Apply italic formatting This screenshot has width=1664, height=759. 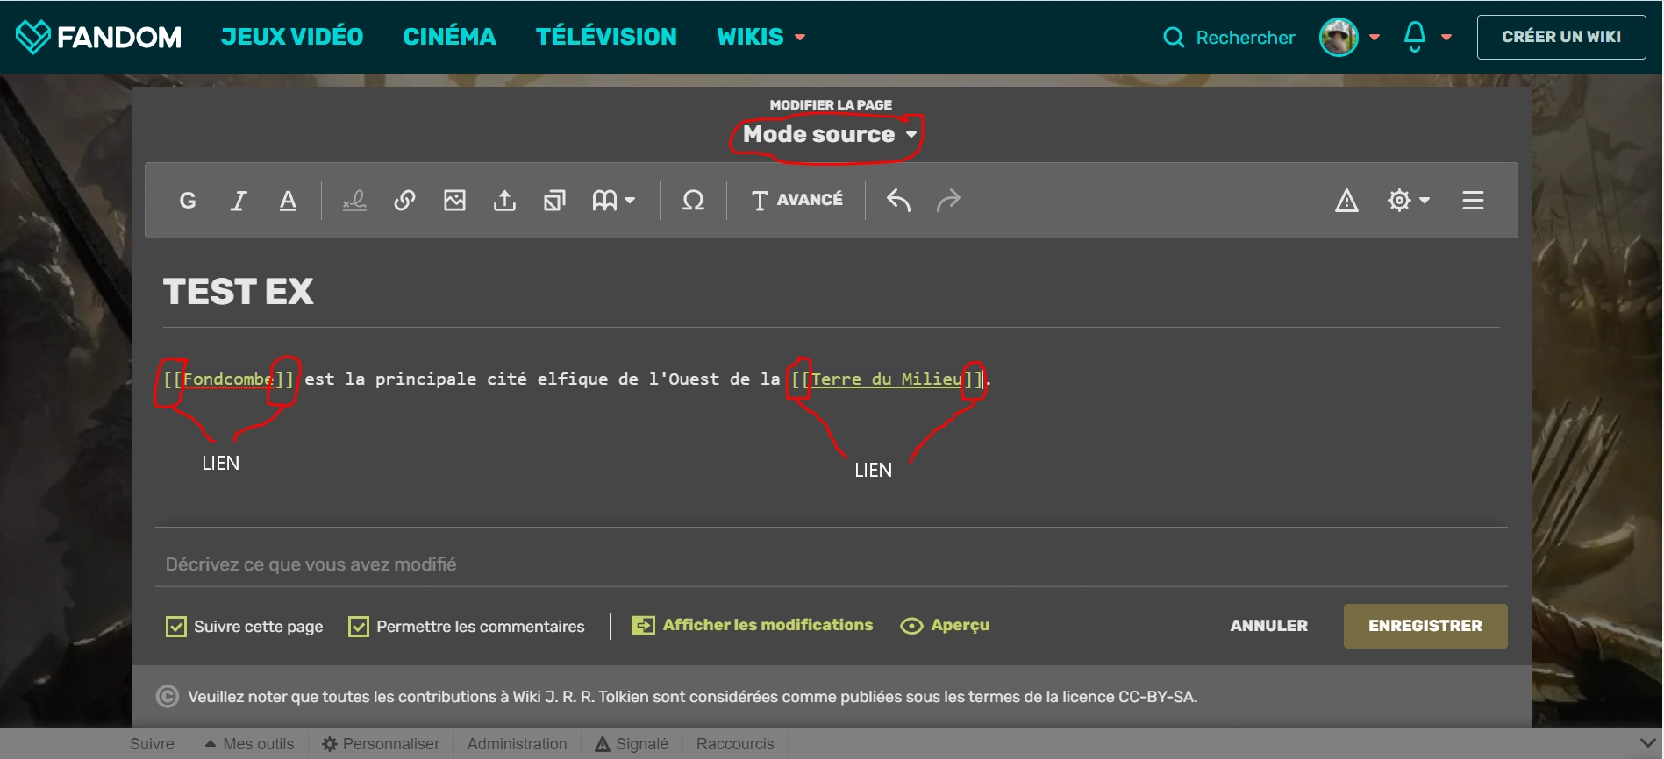[238, 201]
